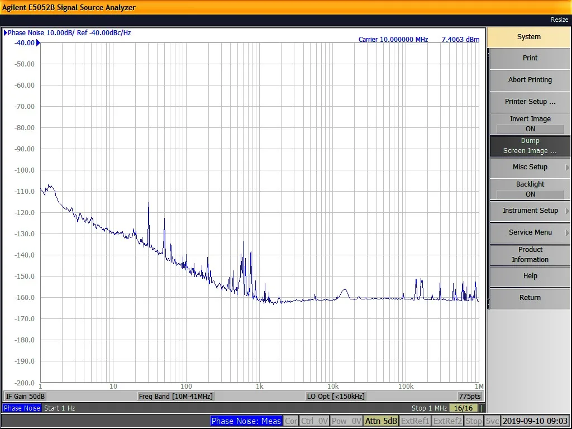Click the Svc status indicator

point(492,421)
